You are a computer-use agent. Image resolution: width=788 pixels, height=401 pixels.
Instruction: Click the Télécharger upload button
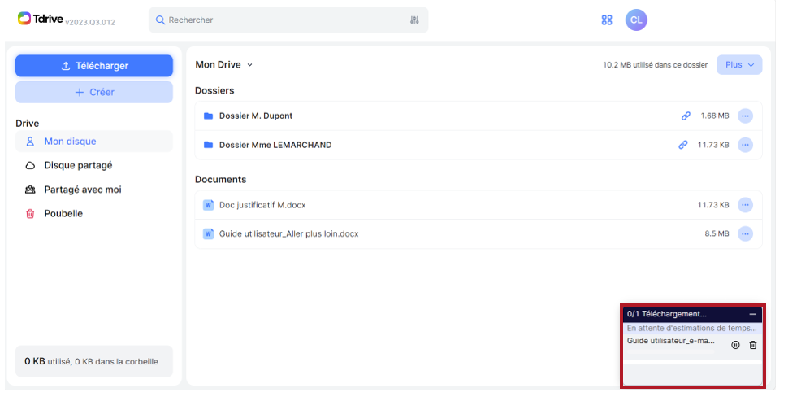94,66
